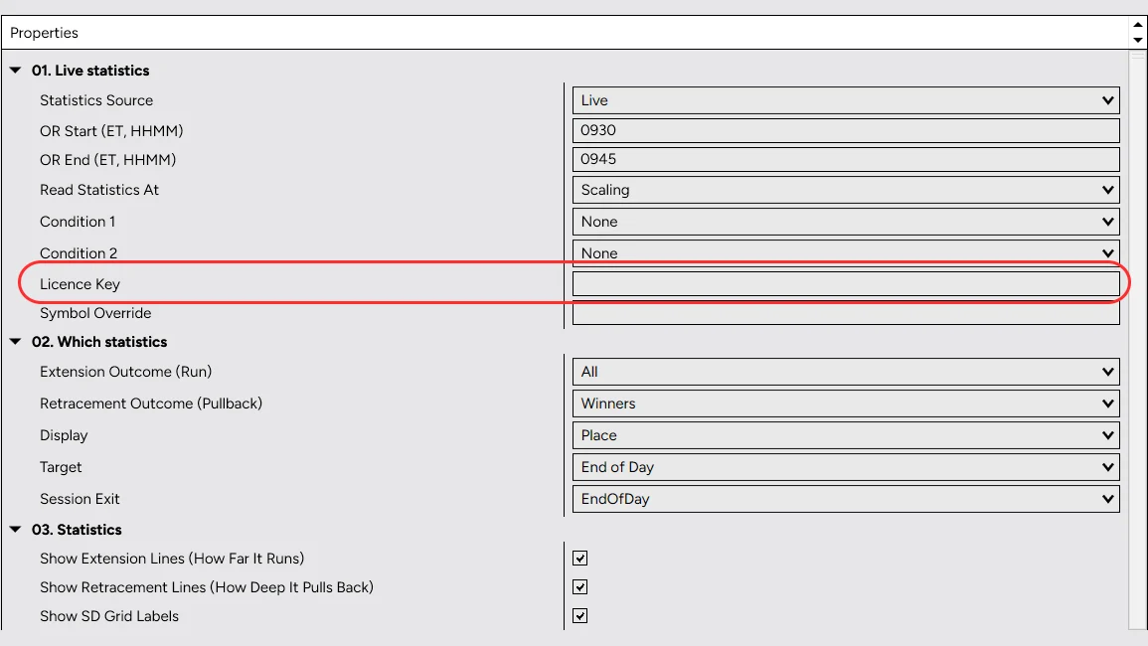Click the Properties panel down arrow

[x=1138, y=41]
